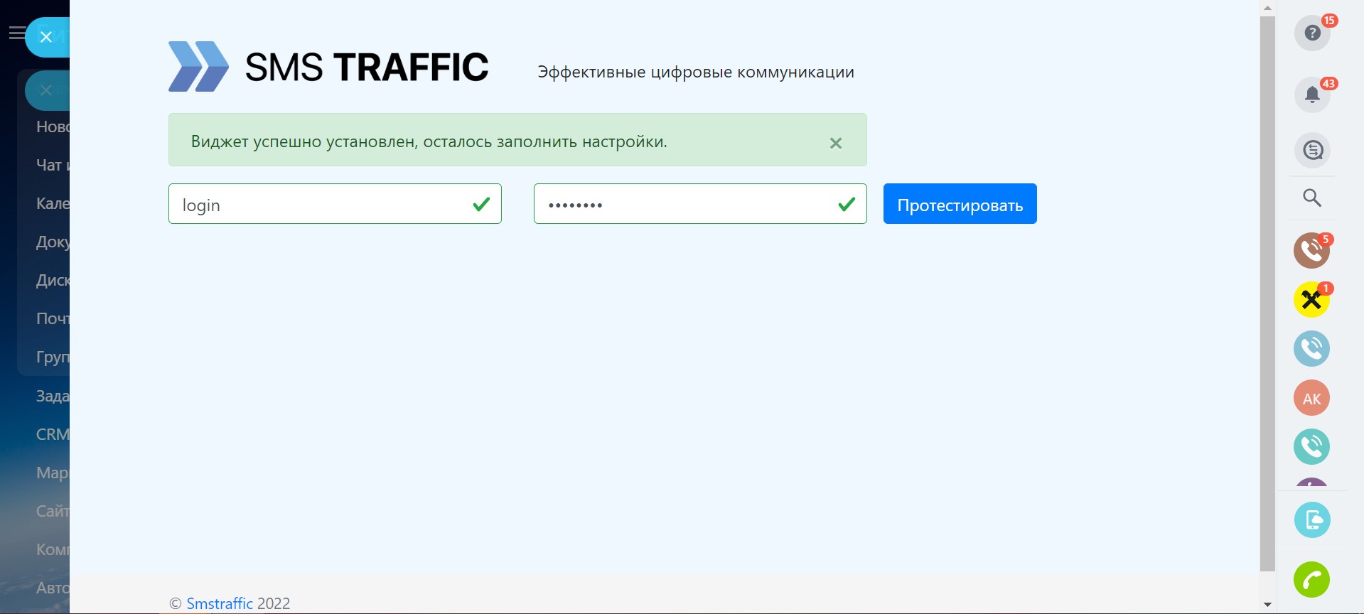Open the Доку(менты) item in left menu
This screenshot has height=614, width=1364.
tap(53, 242)
